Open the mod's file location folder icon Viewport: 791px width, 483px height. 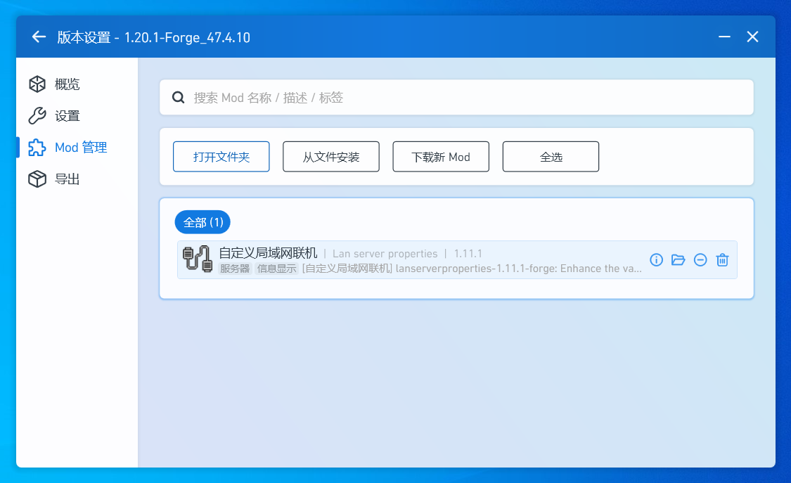[679, 260]
